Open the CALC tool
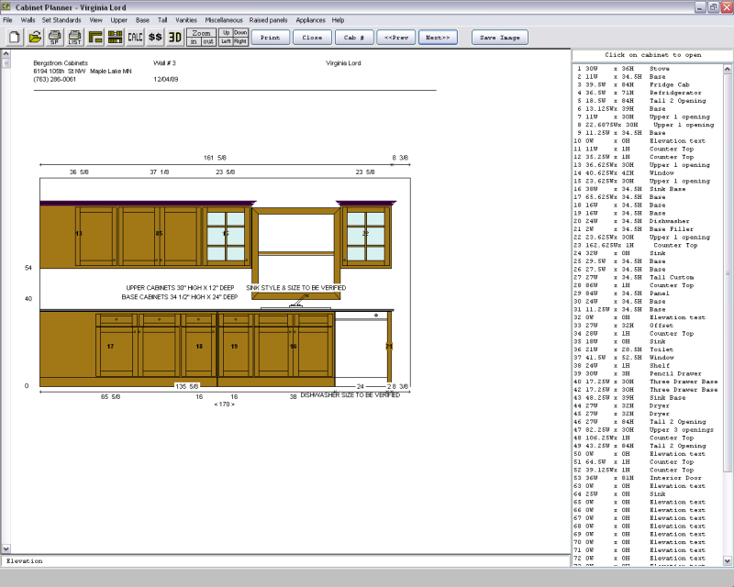 (135, 37)
